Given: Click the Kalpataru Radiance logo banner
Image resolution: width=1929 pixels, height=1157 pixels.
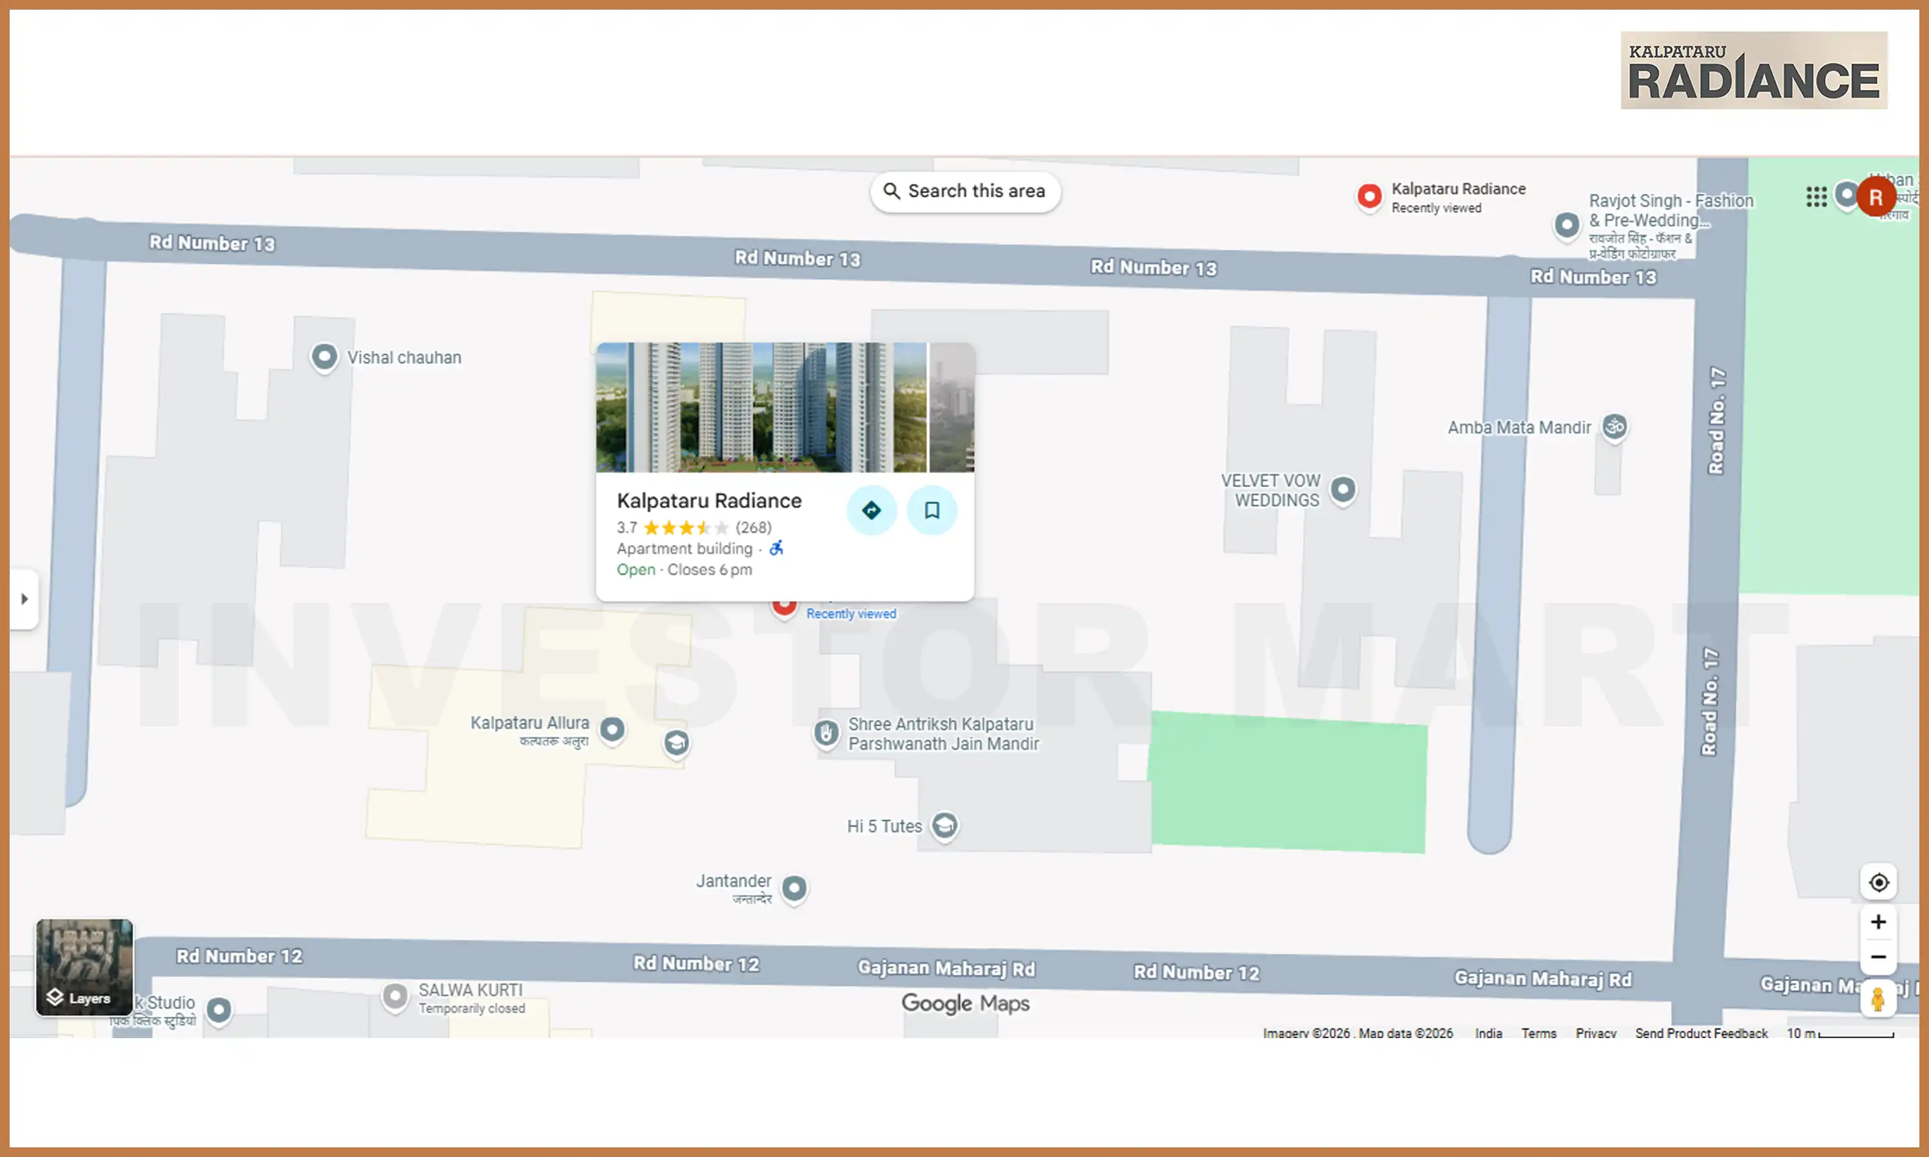Looking at the screenshot, I should coord(1753,70).
